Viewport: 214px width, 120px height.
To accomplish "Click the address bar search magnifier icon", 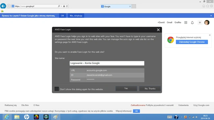I will pos(59,6).
